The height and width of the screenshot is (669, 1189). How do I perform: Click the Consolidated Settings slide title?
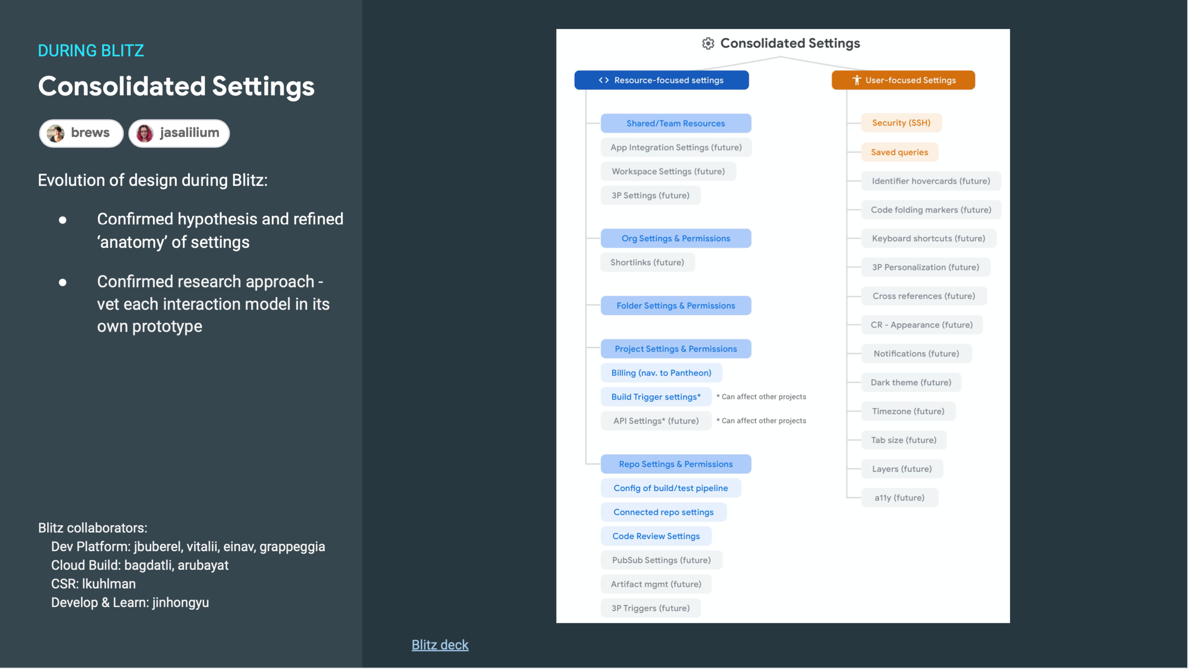pyautogui.click(x=176, y=86)
